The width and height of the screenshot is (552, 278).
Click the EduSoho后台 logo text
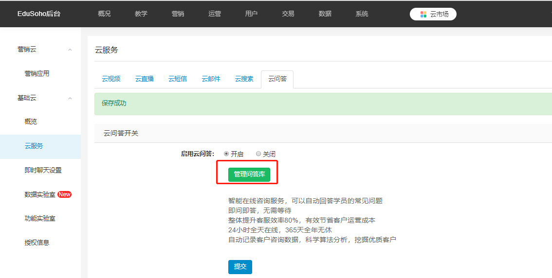[38, 14]
